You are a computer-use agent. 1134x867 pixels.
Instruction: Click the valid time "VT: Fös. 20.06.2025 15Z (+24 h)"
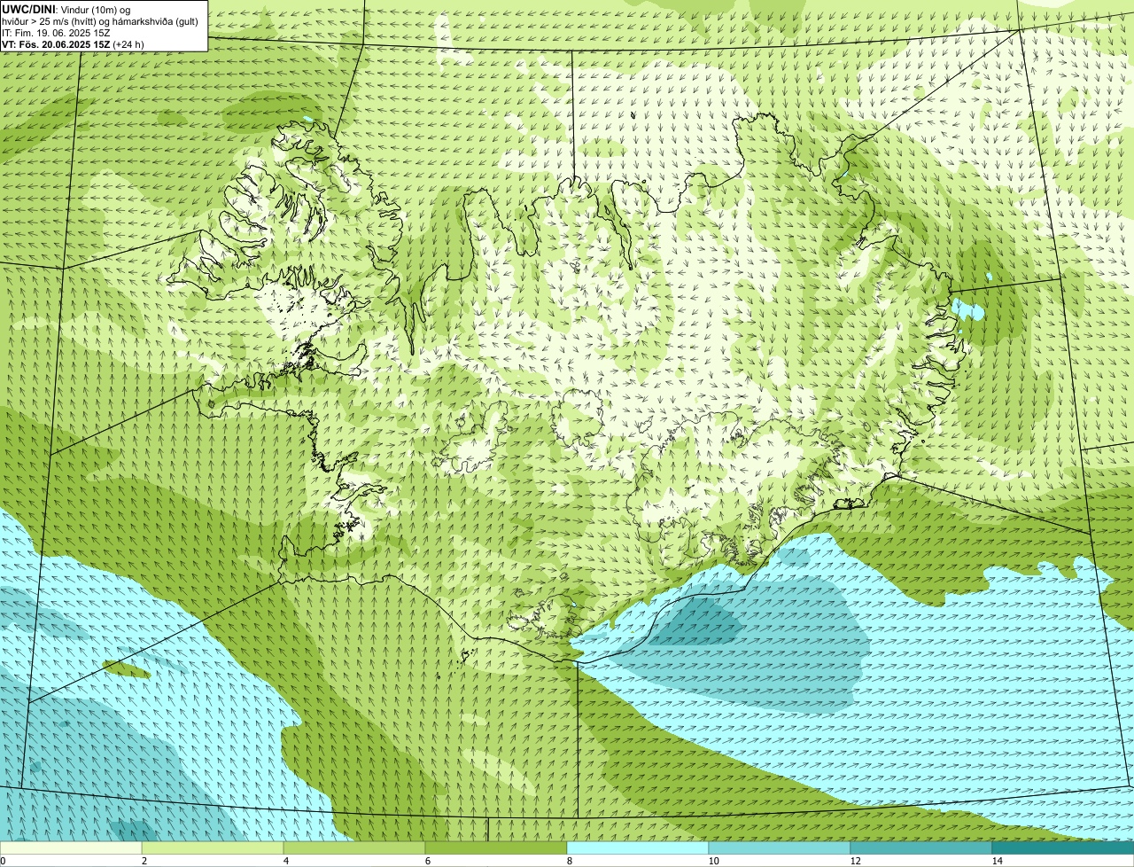(x=73, y=43)
